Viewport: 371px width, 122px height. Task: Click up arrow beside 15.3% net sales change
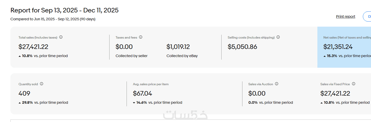pyautogui.click(x=325, y=56)
